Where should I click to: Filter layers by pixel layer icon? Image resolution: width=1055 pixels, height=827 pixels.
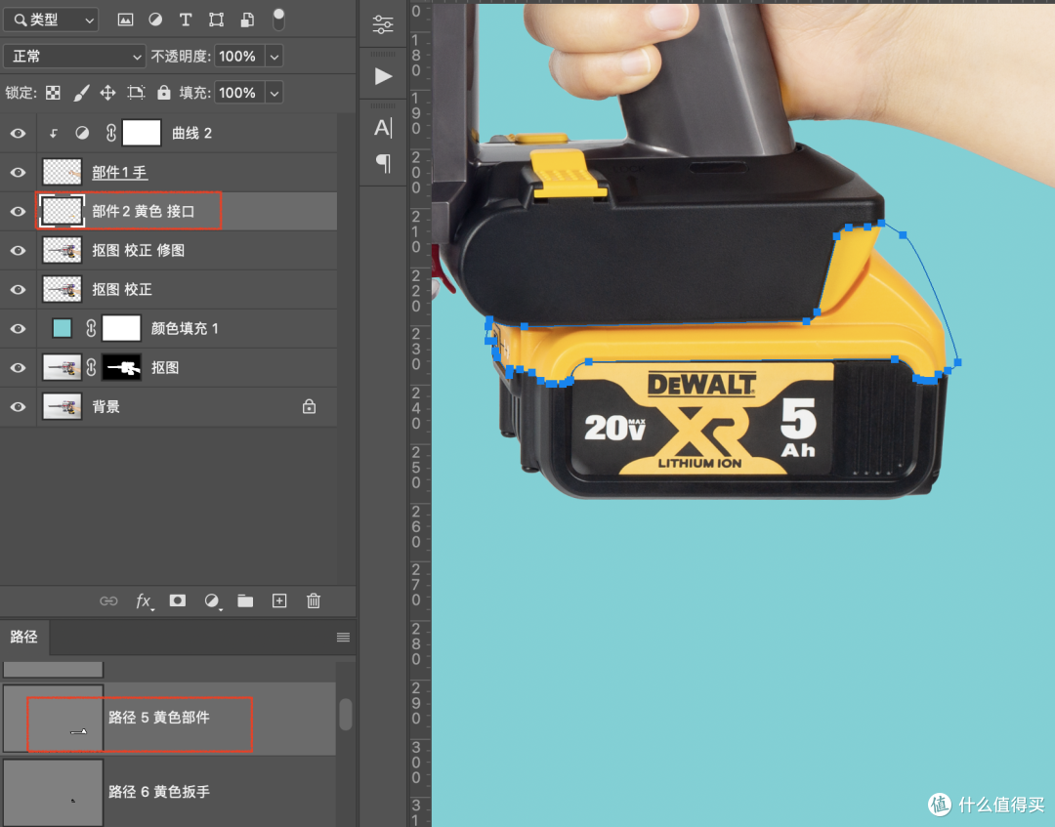[125, 21]
